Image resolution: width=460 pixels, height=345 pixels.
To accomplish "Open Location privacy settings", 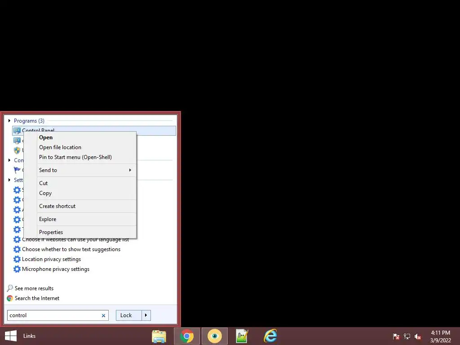I will coord(51,259).
